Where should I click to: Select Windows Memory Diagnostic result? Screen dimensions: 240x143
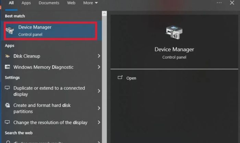pyautogui.click(x=52, y=67)
